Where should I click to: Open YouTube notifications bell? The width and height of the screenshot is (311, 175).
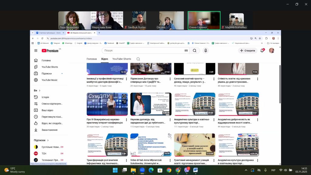(x=262, y=50)
